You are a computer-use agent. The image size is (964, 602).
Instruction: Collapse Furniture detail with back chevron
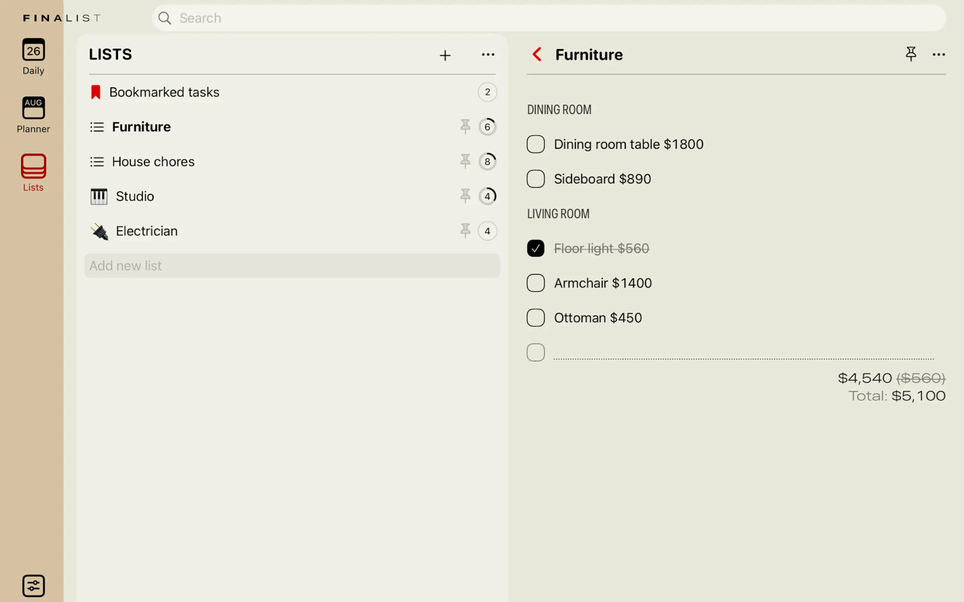tap(537, 54)
